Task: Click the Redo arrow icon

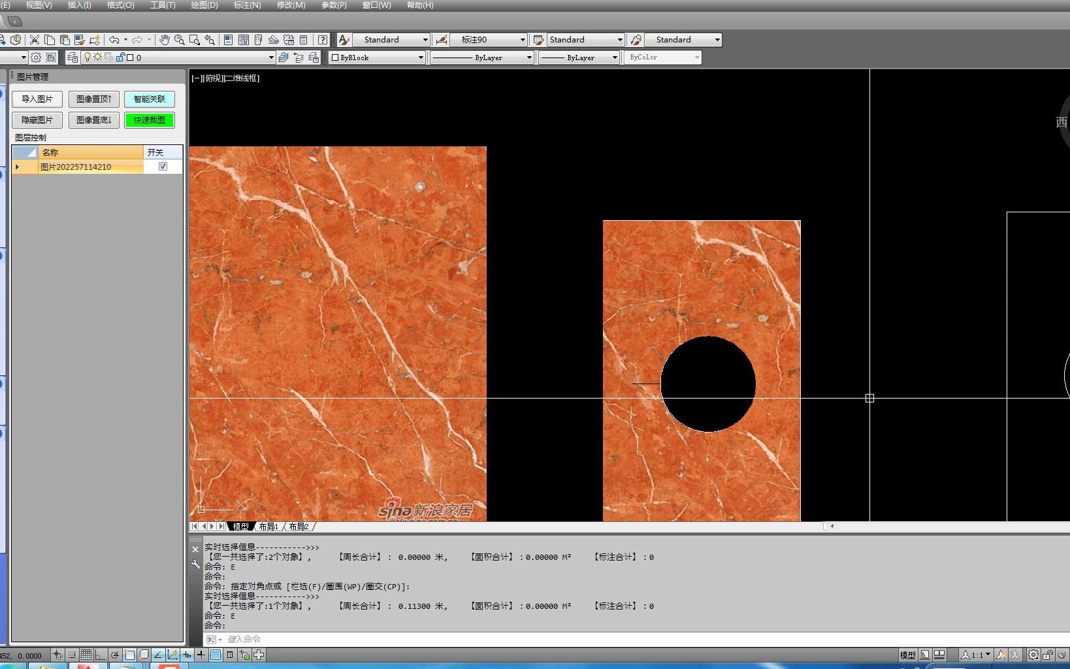Action: pos(137,40)
